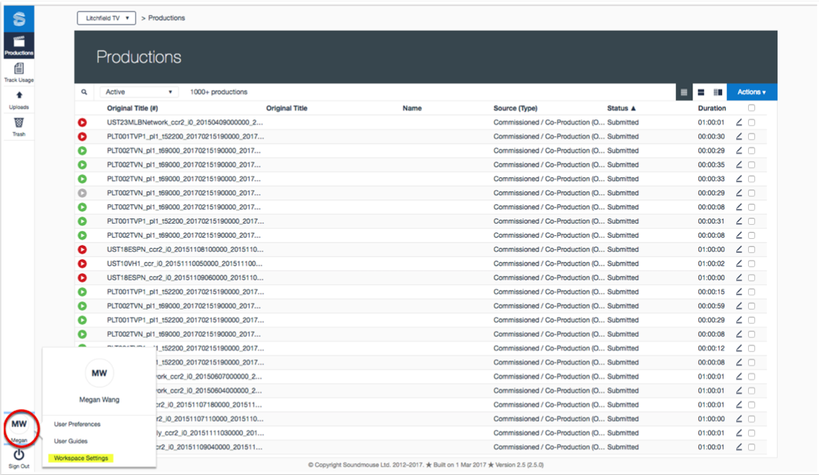Check the 00:00:15 duration row checkbox
This screenshot has width=819, height=475.
752,292
